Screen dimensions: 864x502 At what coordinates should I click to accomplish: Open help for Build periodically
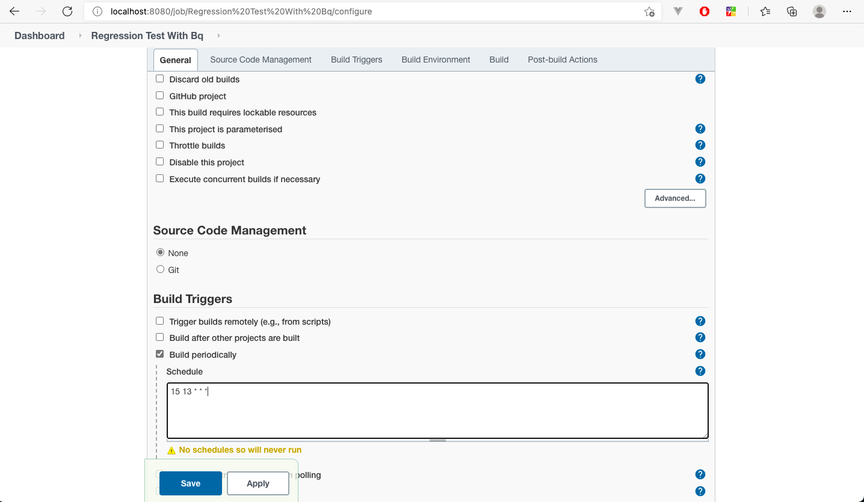[x=700, y=354]
